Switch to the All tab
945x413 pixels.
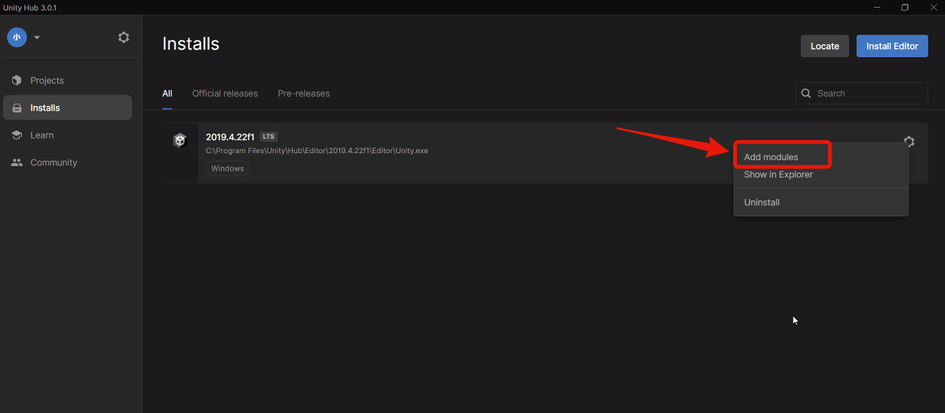click(167, 93)
